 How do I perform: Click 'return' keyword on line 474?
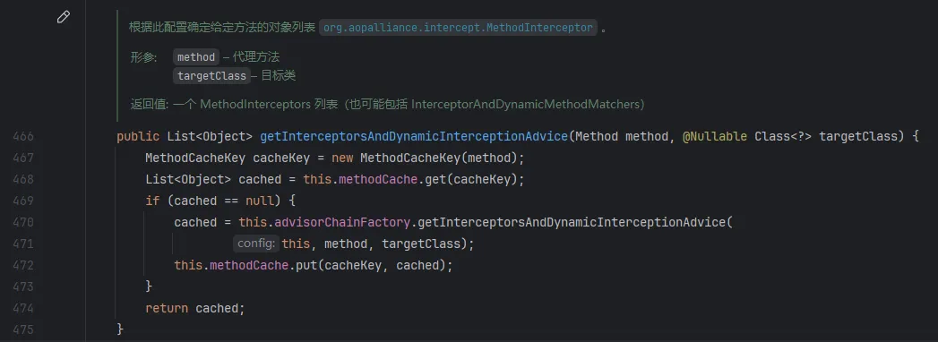coord(167,309)
